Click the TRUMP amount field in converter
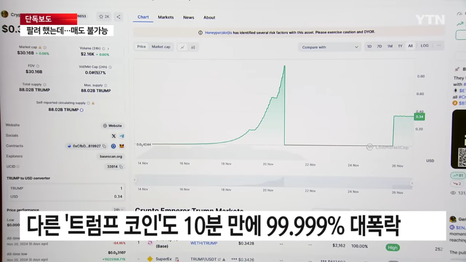Screen dimensions: 466x262 pos(66,188)
